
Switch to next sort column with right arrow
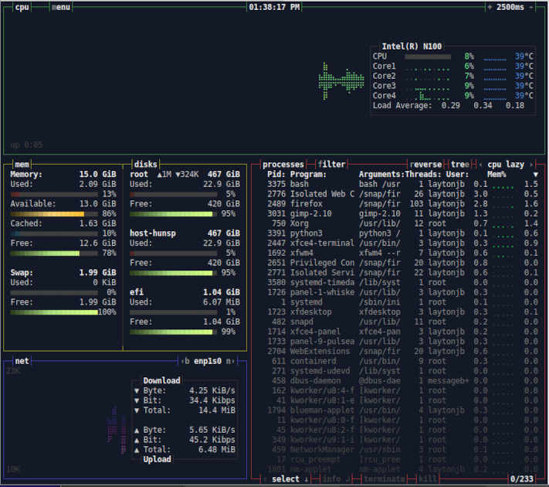531,165
